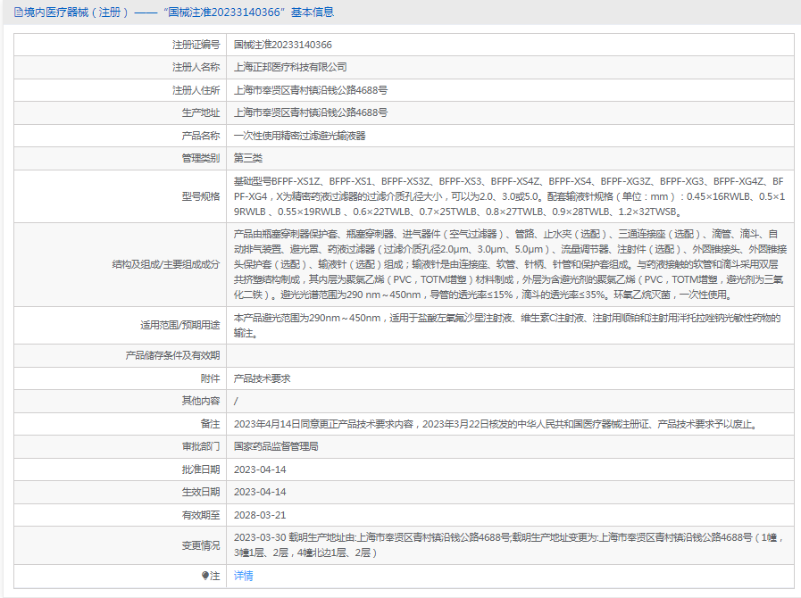Click the 结构及组成/主要组成成分 label
This screenshot has width=801, height=598.
click(165, 264)
